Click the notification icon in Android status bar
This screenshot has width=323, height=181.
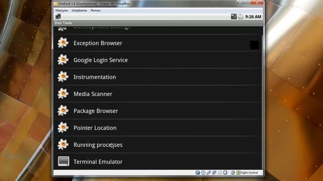pyautogui.click(x=58, y=17)
